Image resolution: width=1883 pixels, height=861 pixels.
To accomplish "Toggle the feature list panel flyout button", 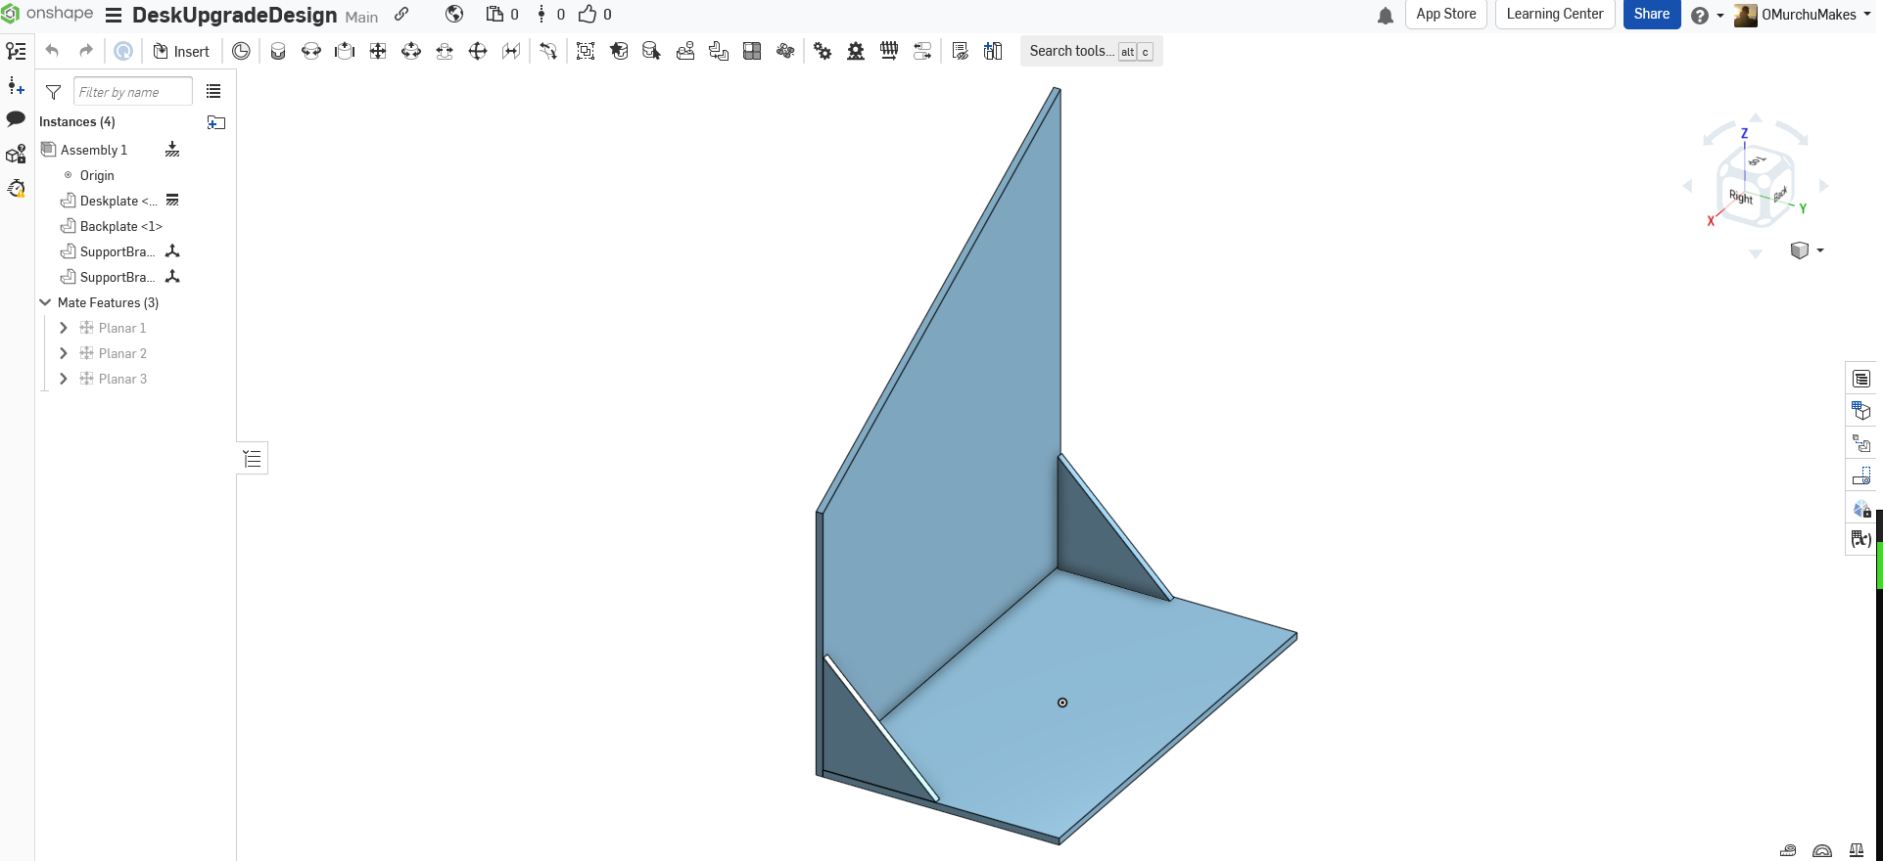I will coord(253,458).
